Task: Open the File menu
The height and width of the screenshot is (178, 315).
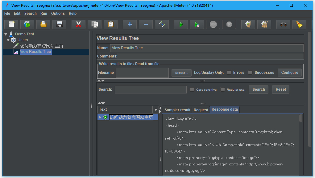Action: pyautogui.click(x=7, y=14)
